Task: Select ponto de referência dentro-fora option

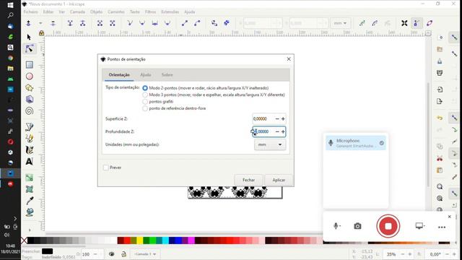Action: tap(145, 108)
